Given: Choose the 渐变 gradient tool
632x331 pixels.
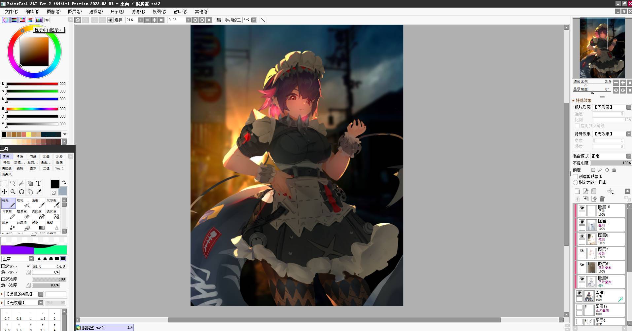Looking at the screenshot, I should click(38, 226).
